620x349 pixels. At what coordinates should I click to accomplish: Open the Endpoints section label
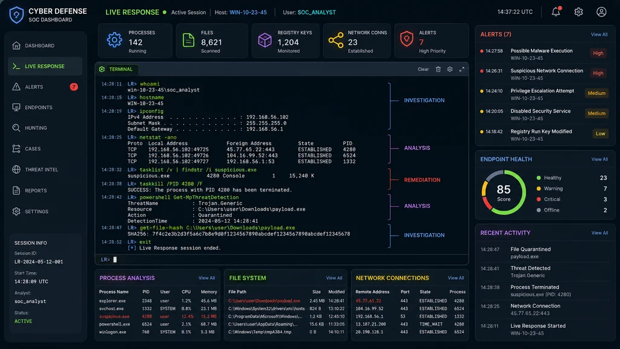(38, 107)
